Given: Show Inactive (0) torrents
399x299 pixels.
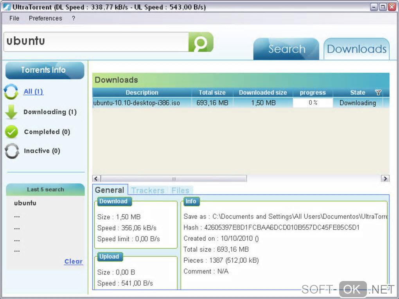Looking at the screenshot, I should [42, 151].
